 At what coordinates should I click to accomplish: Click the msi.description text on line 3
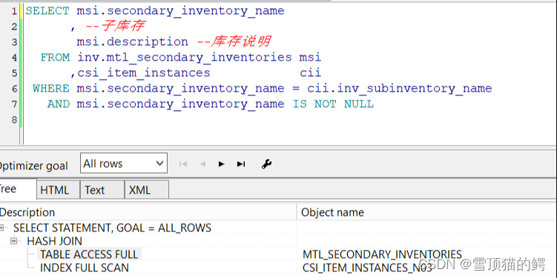(133, 42)
